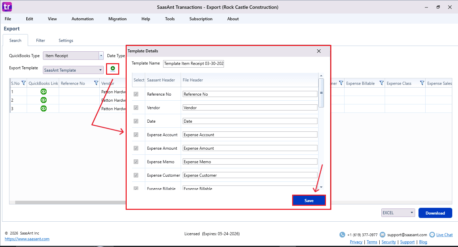Click the Live Chat bubble icon
Image resolution: width=458 pixels, height=247 pixels.
432,235
